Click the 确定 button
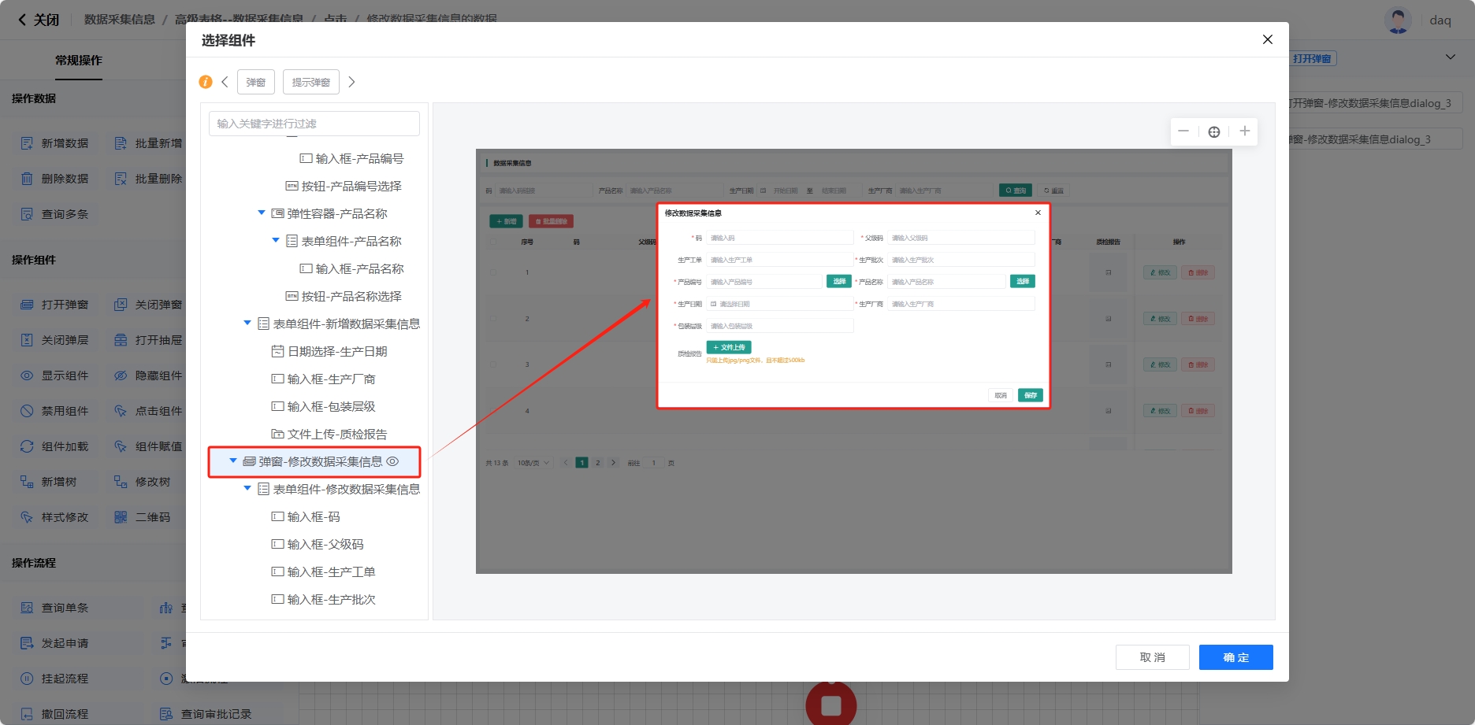 click(x=1235, y=657)
